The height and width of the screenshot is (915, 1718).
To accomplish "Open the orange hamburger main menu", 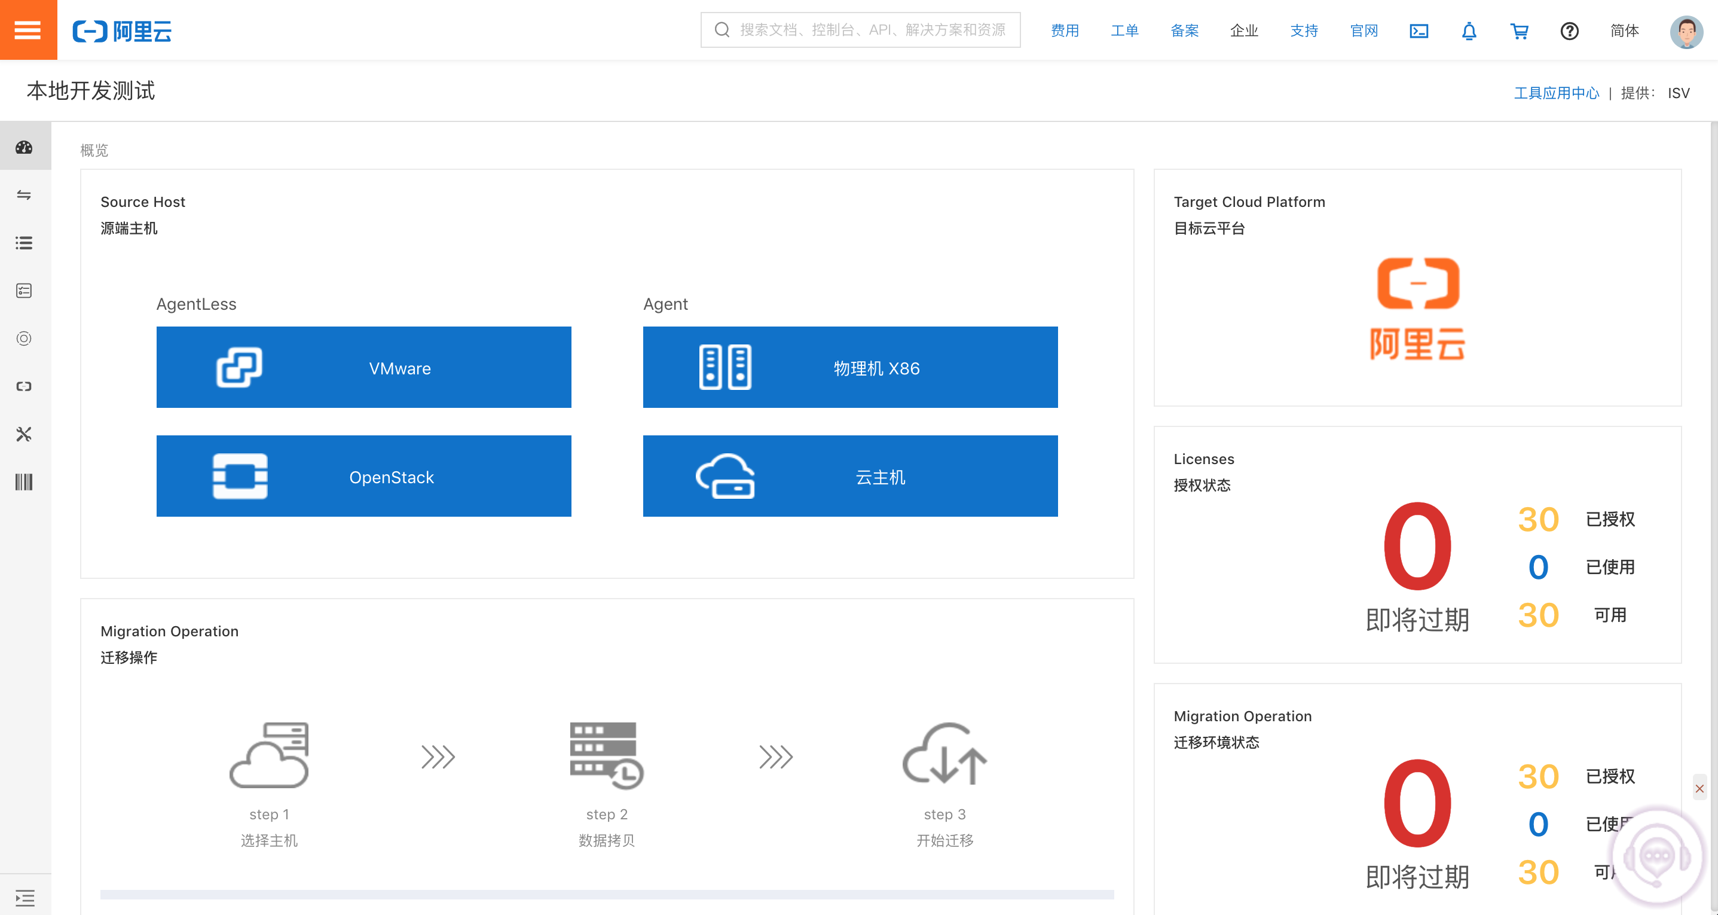I will tap(28, 30).
